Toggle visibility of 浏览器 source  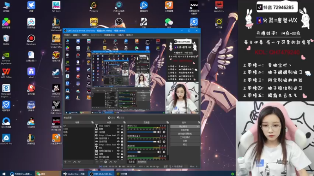click(x=118, y=132)
